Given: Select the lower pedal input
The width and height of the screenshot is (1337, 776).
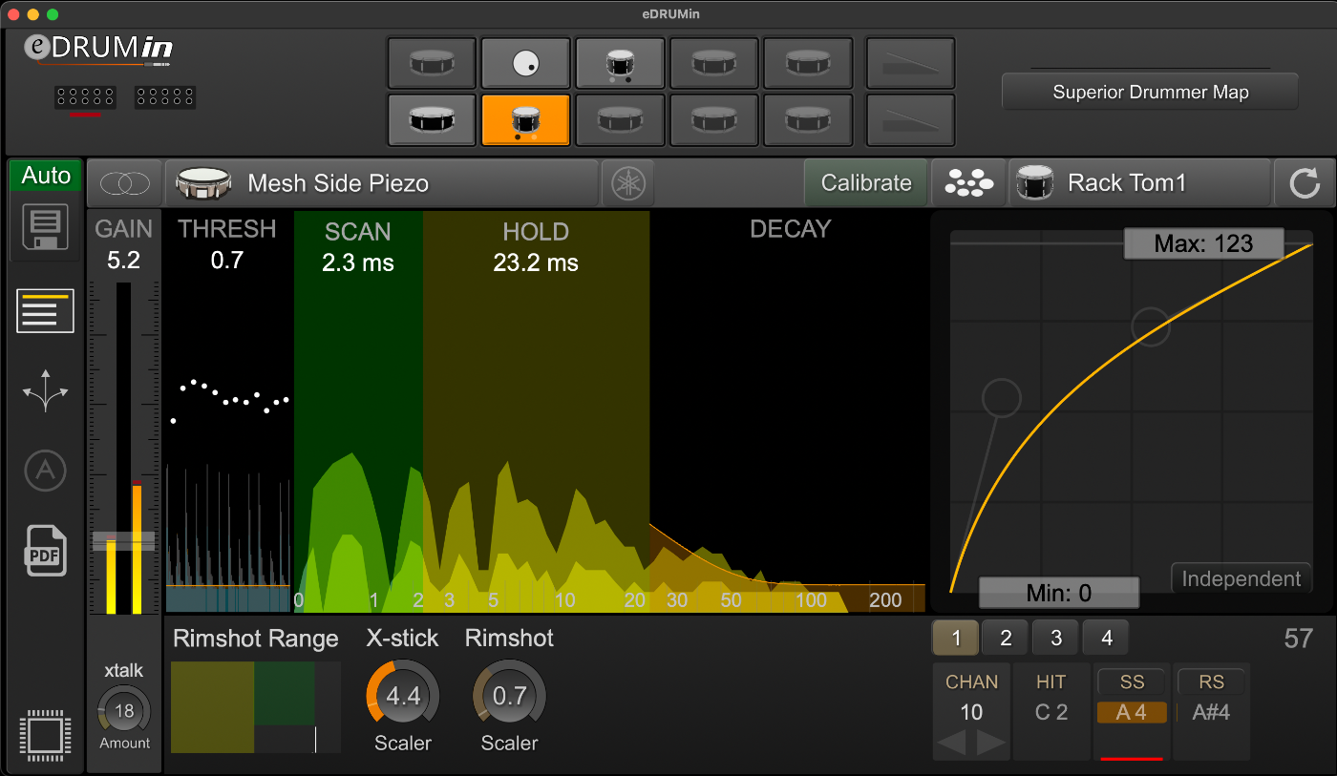Looking at the screenshot, I should (910, 119).
